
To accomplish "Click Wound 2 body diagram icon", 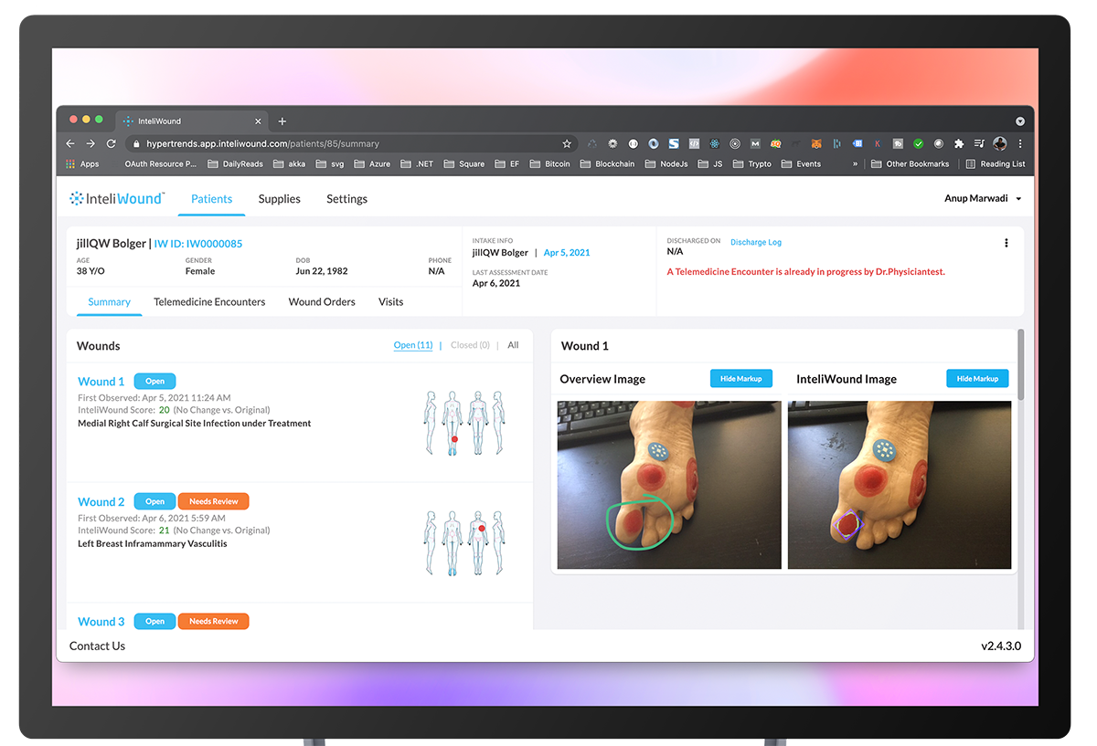I will tap(464, 542).
